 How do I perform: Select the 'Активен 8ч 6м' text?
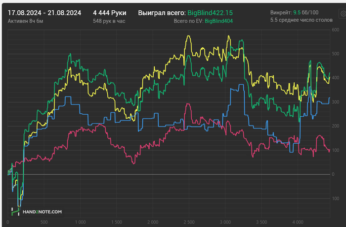click(25, 21)
